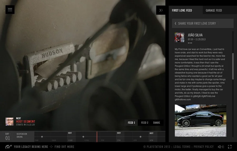The height and width of the screenshot is (151, 237).
Task: Click the Gran Turismo GT logo
Action: pos(8,147)
